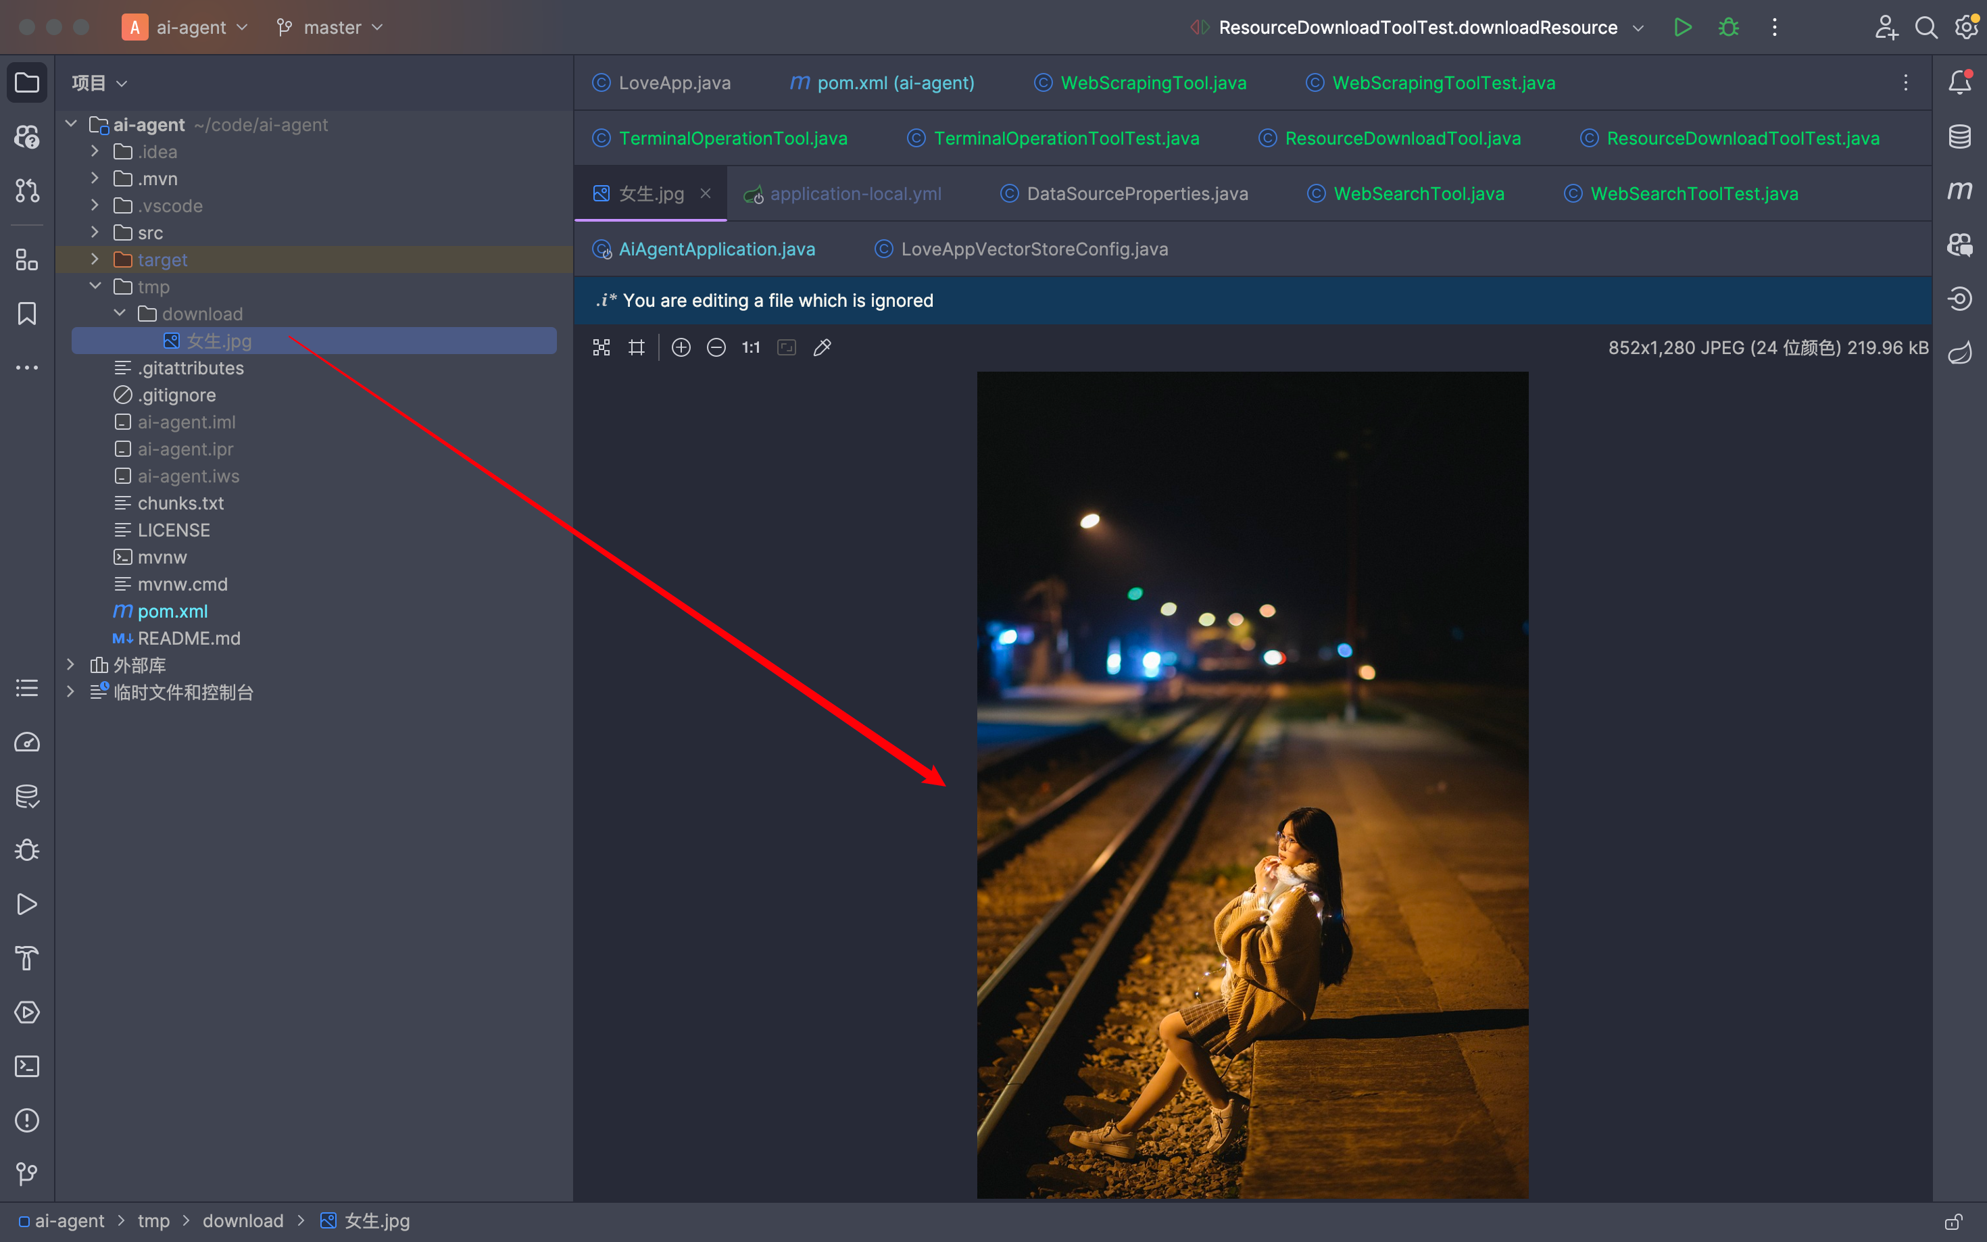
Task: Toggle chessboard transparency in image viewer
Action: pos(602,347)
